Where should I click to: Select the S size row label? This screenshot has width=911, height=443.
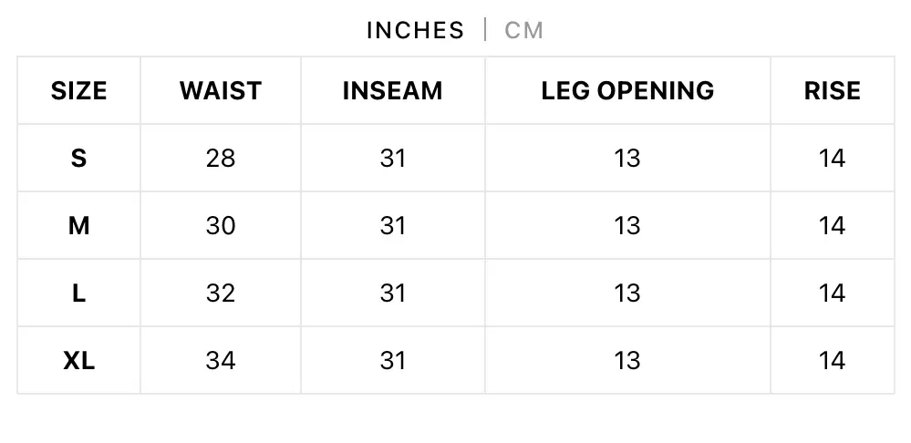[x=78, y=158]
